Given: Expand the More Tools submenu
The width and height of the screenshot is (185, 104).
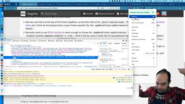Looking at the screenshot, I should [x=143, y=61].
